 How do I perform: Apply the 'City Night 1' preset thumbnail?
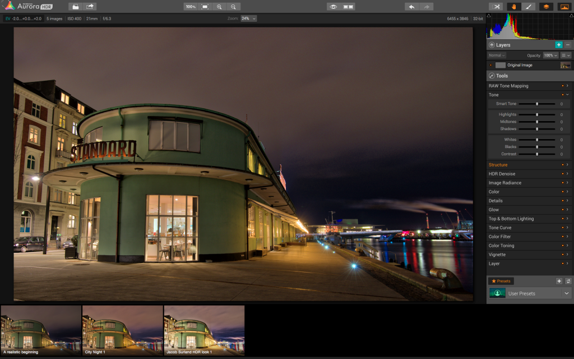pos(123,330)
